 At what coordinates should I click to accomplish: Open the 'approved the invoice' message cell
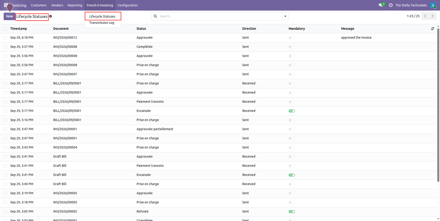pos(356,38)
